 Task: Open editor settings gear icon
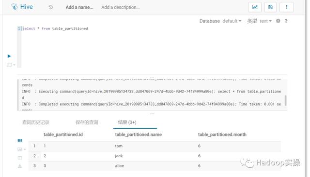coord(278,21)
